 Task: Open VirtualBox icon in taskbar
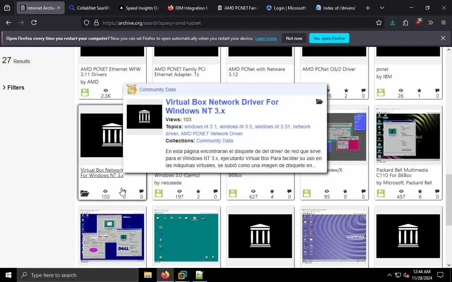pos(182,275)
